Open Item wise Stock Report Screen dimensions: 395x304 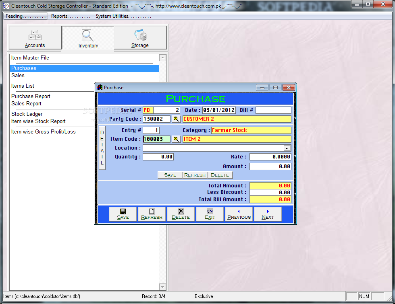coord(38,121)
